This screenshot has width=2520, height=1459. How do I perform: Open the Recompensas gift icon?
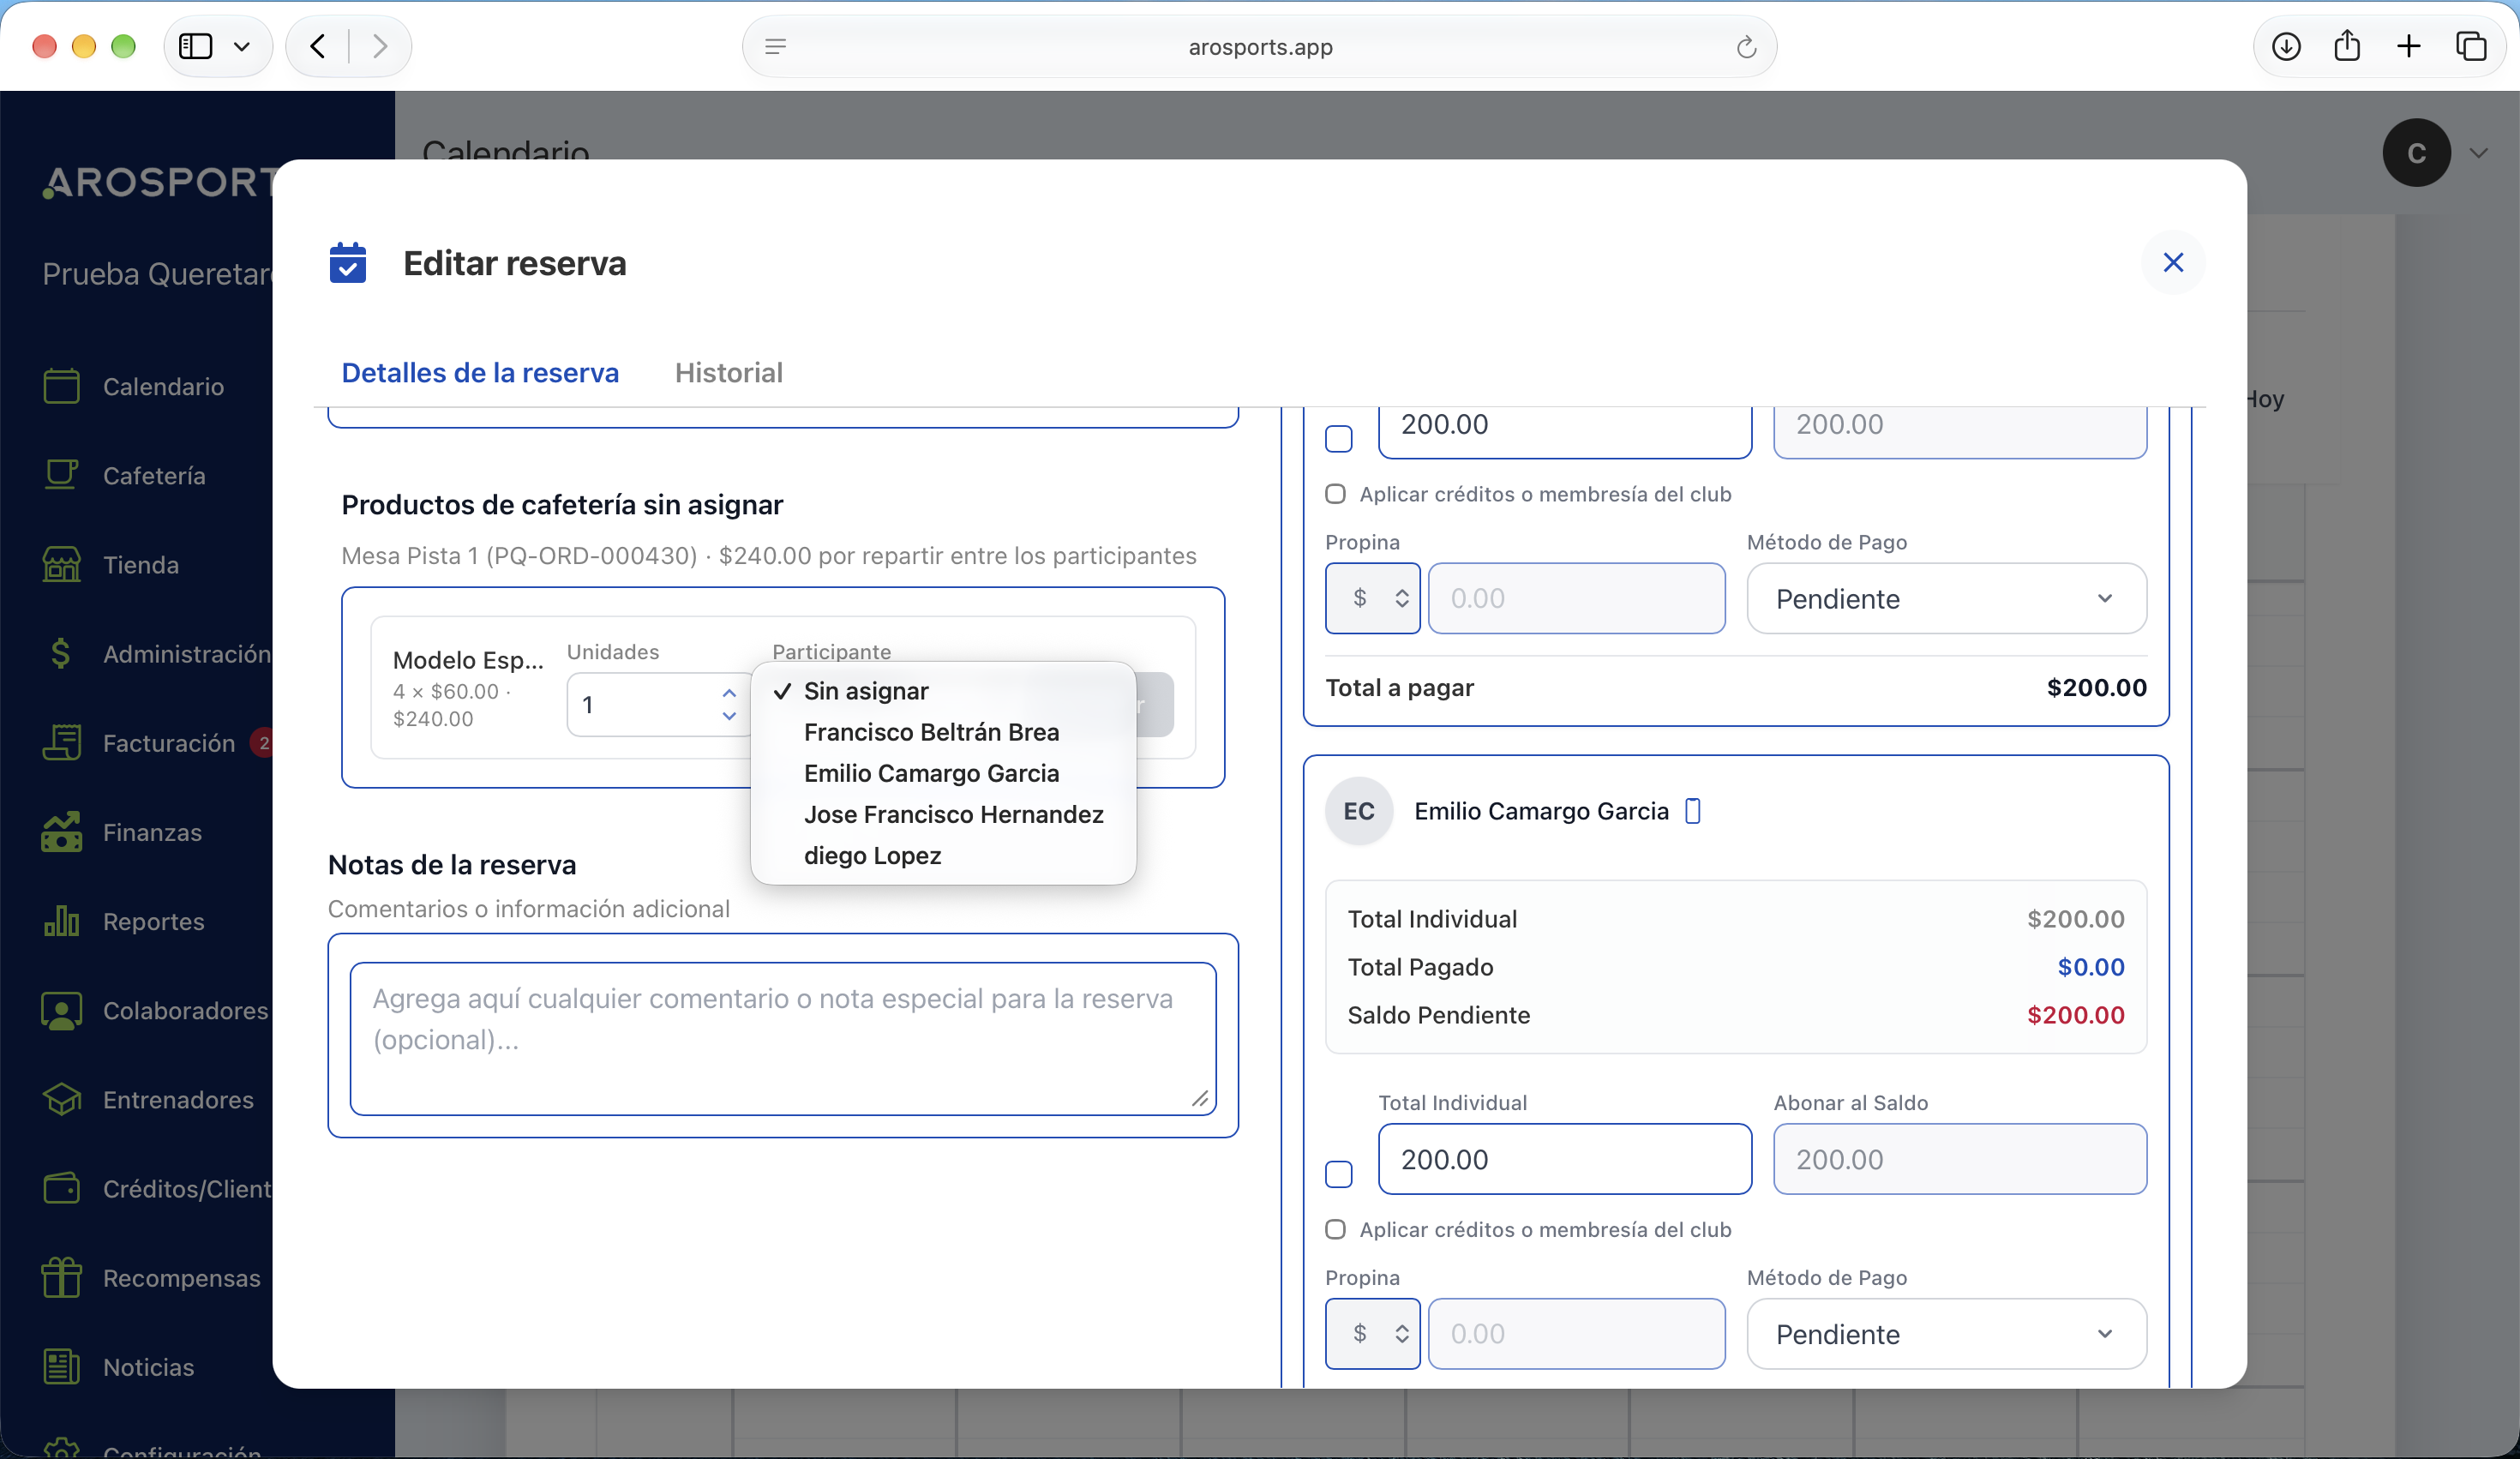[x=61, y=1277]
